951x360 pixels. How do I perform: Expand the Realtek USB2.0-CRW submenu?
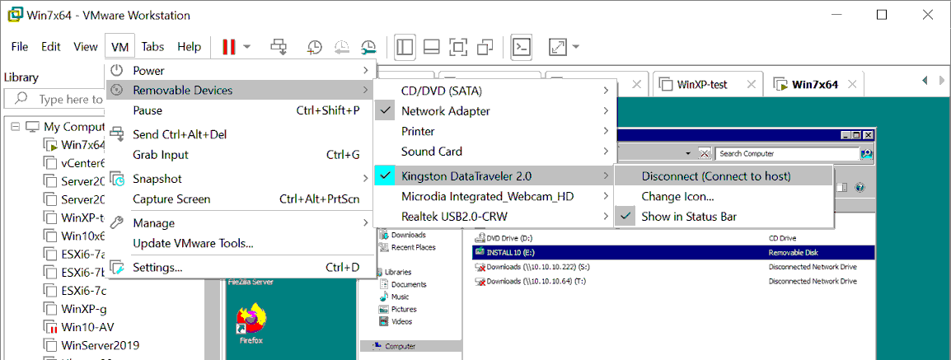pos(494,217)
